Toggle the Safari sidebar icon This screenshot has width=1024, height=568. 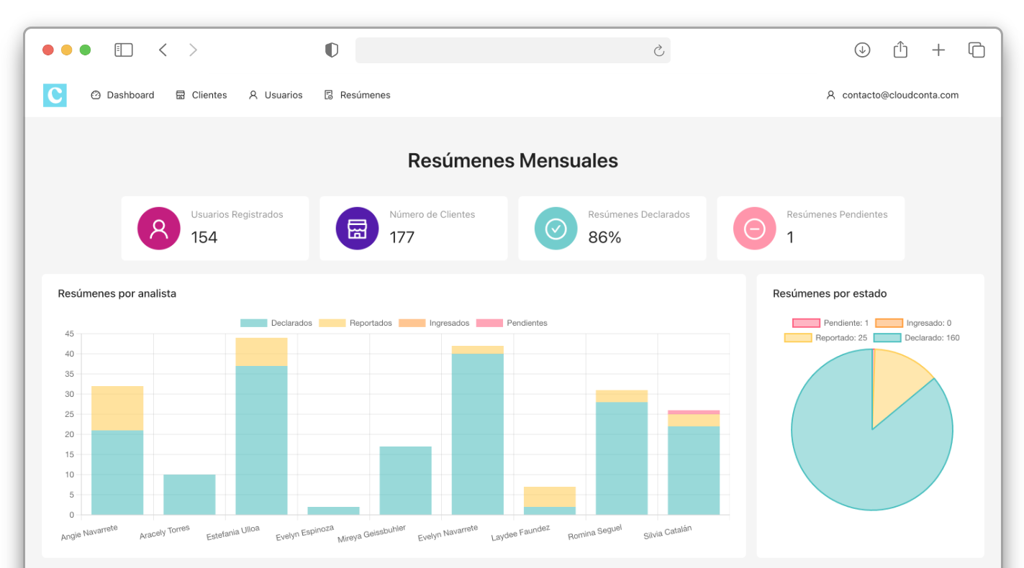coord(124,50)
